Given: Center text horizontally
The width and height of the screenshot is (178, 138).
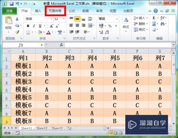Looking at the screenshot, I should [x=77, y=25].
